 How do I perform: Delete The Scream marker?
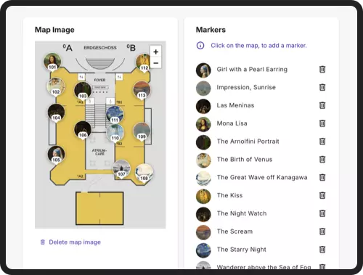click(322, 231)
